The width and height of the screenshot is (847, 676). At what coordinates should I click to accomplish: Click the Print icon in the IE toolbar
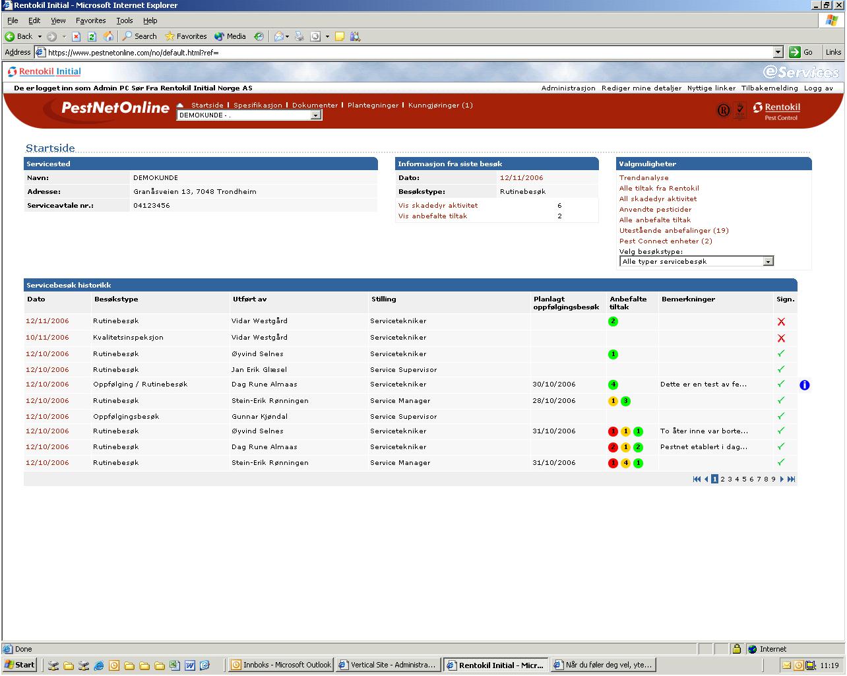299,36
